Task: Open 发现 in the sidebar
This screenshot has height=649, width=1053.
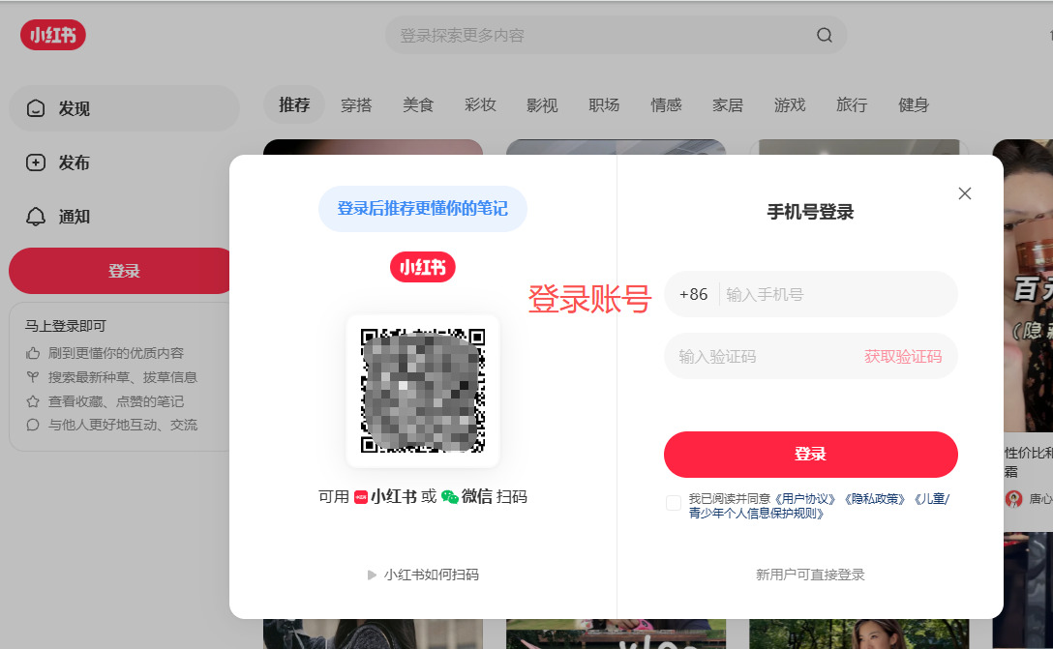Action: coord(124,108)
